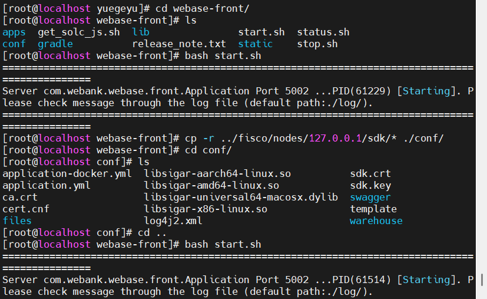Click 'sdk.crt' file name

pyautogui.click(x=370, y=173)
